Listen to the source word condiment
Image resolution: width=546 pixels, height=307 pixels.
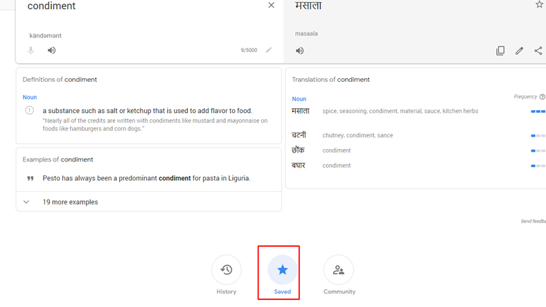pos(51,51)
